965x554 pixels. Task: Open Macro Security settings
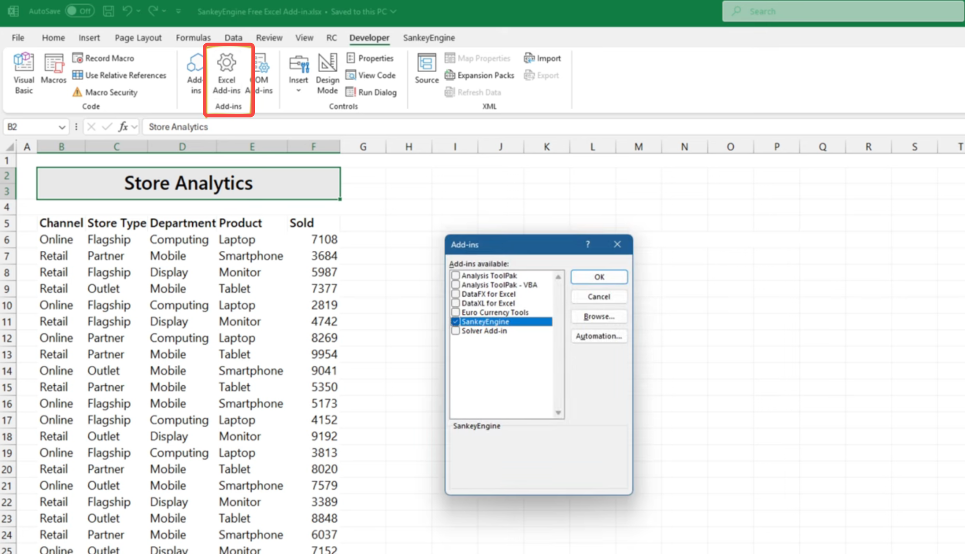point(105,92)
